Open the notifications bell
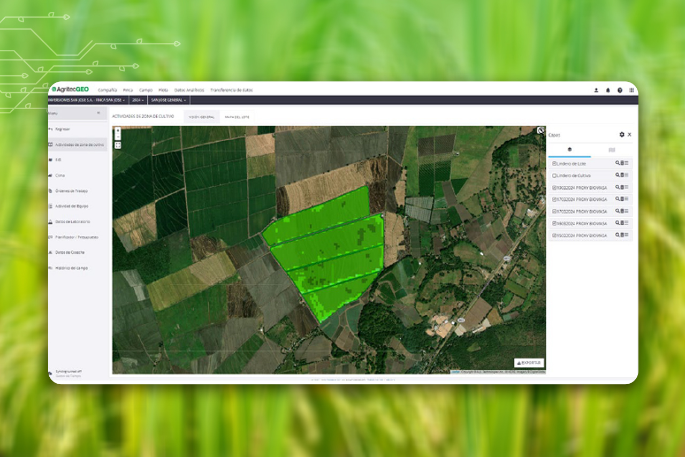This screenshot has width=685, height=457. click(607, 90)
